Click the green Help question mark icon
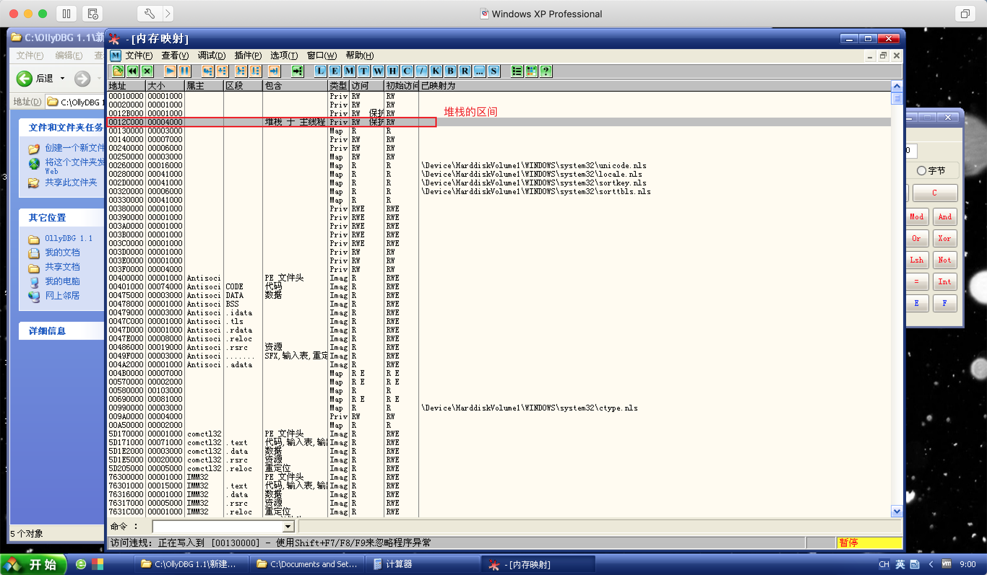The image size is (987, 575). pos(546,71)
